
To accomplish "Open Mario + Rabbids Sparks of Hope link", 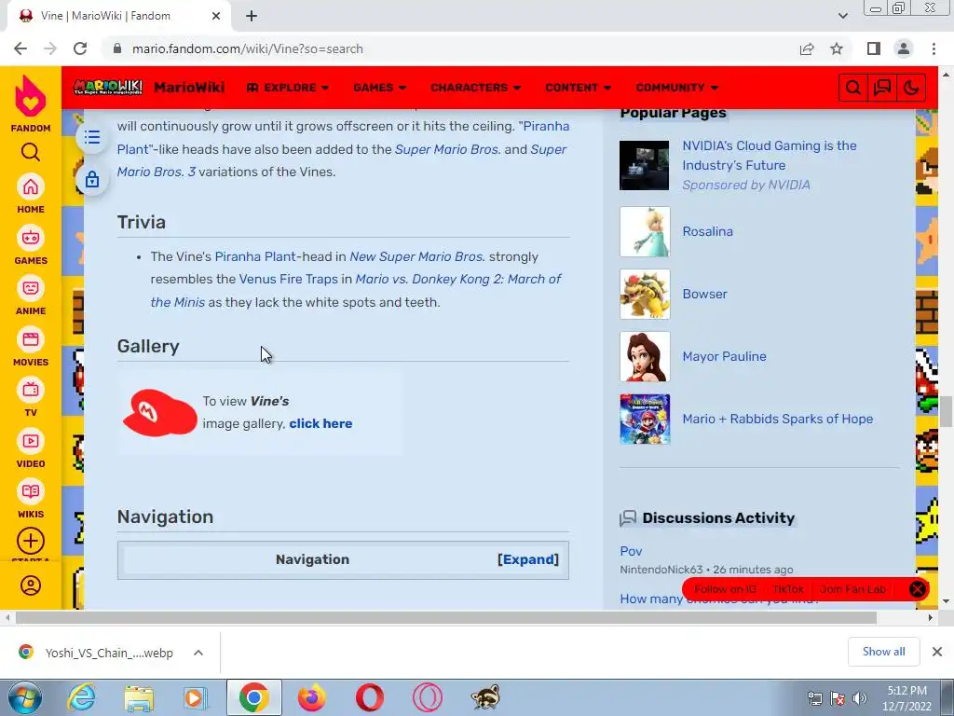I will coord(778,419).
